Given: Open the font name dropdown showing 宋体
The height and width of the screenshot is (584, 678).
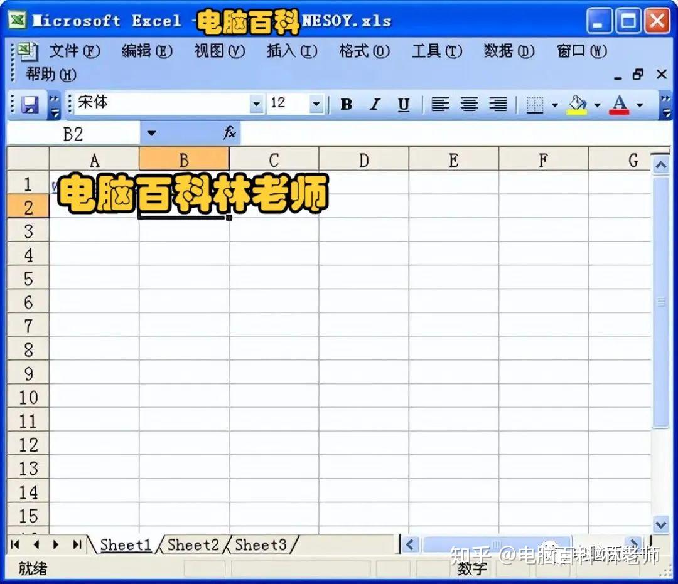Looking at the screenshot, I should click(x=256, y=104).
